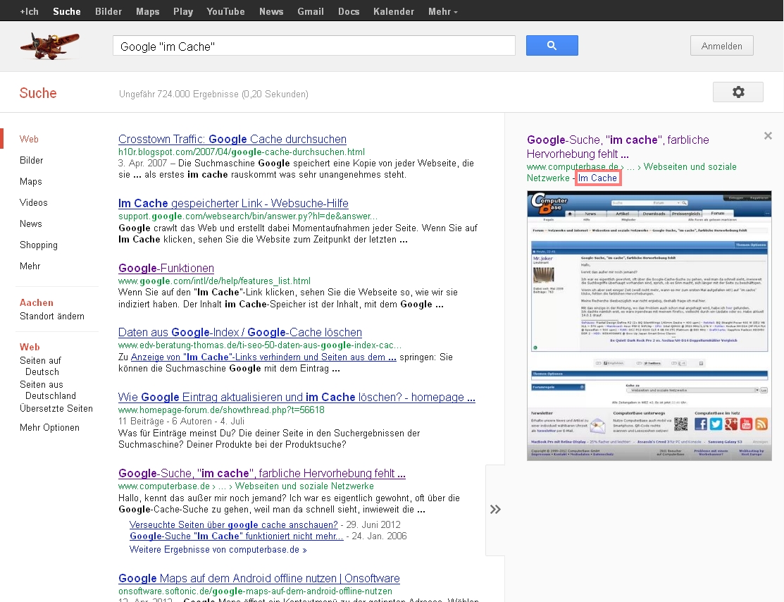Open Verseuchte Seiten über google cache sublink
This screenshot has height=602, width=784.
point(233,525)
